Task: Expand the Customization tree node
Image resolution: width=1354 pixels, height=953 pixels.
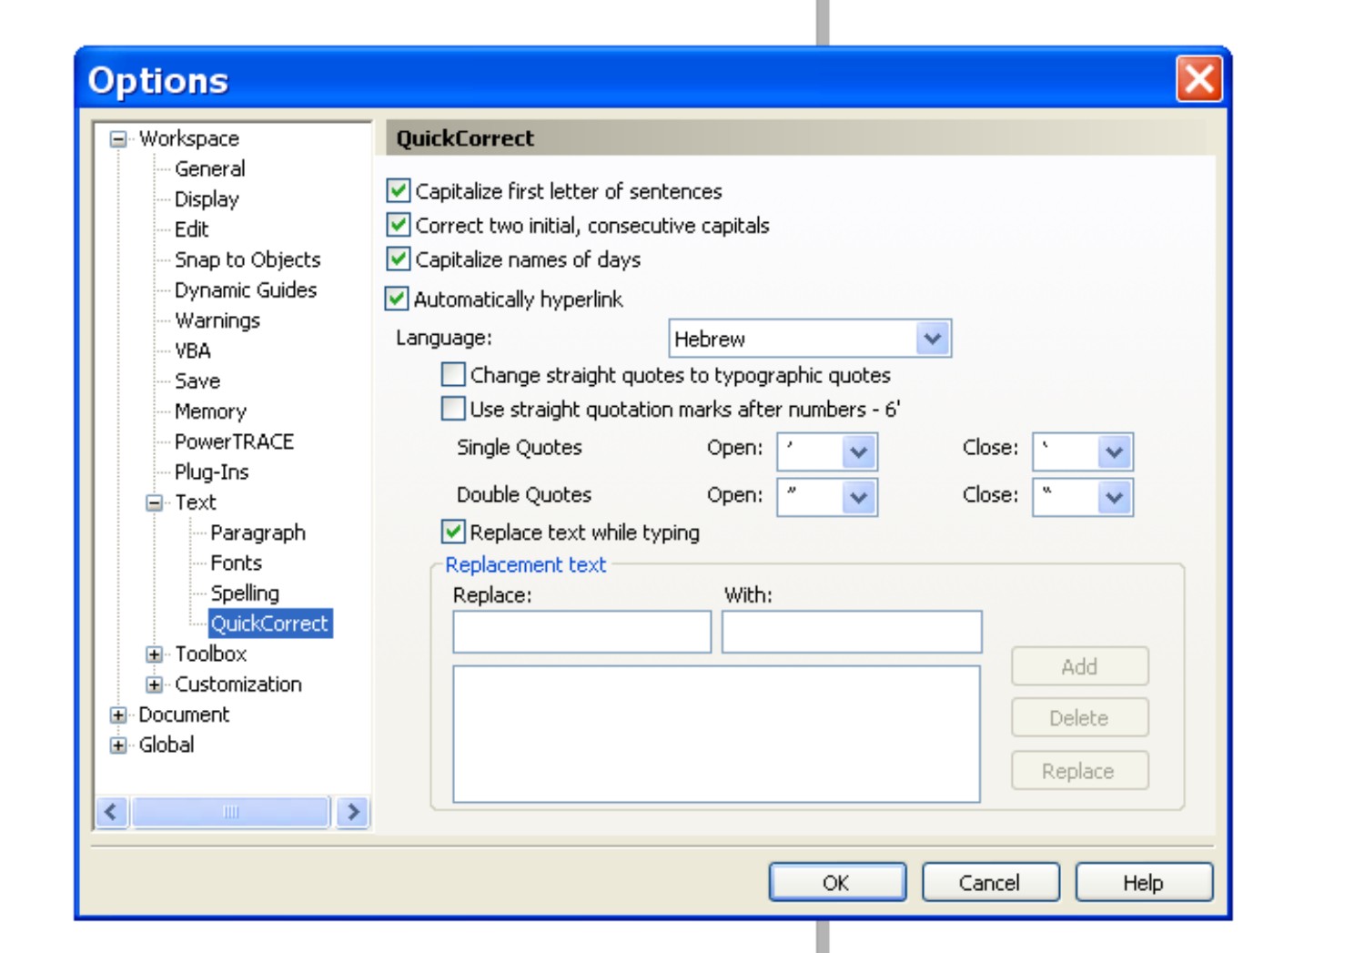Action: pos(155,684)
